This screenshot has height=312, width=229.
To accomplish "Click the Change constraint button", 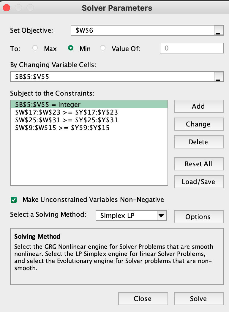I will [x=198, y=124].
